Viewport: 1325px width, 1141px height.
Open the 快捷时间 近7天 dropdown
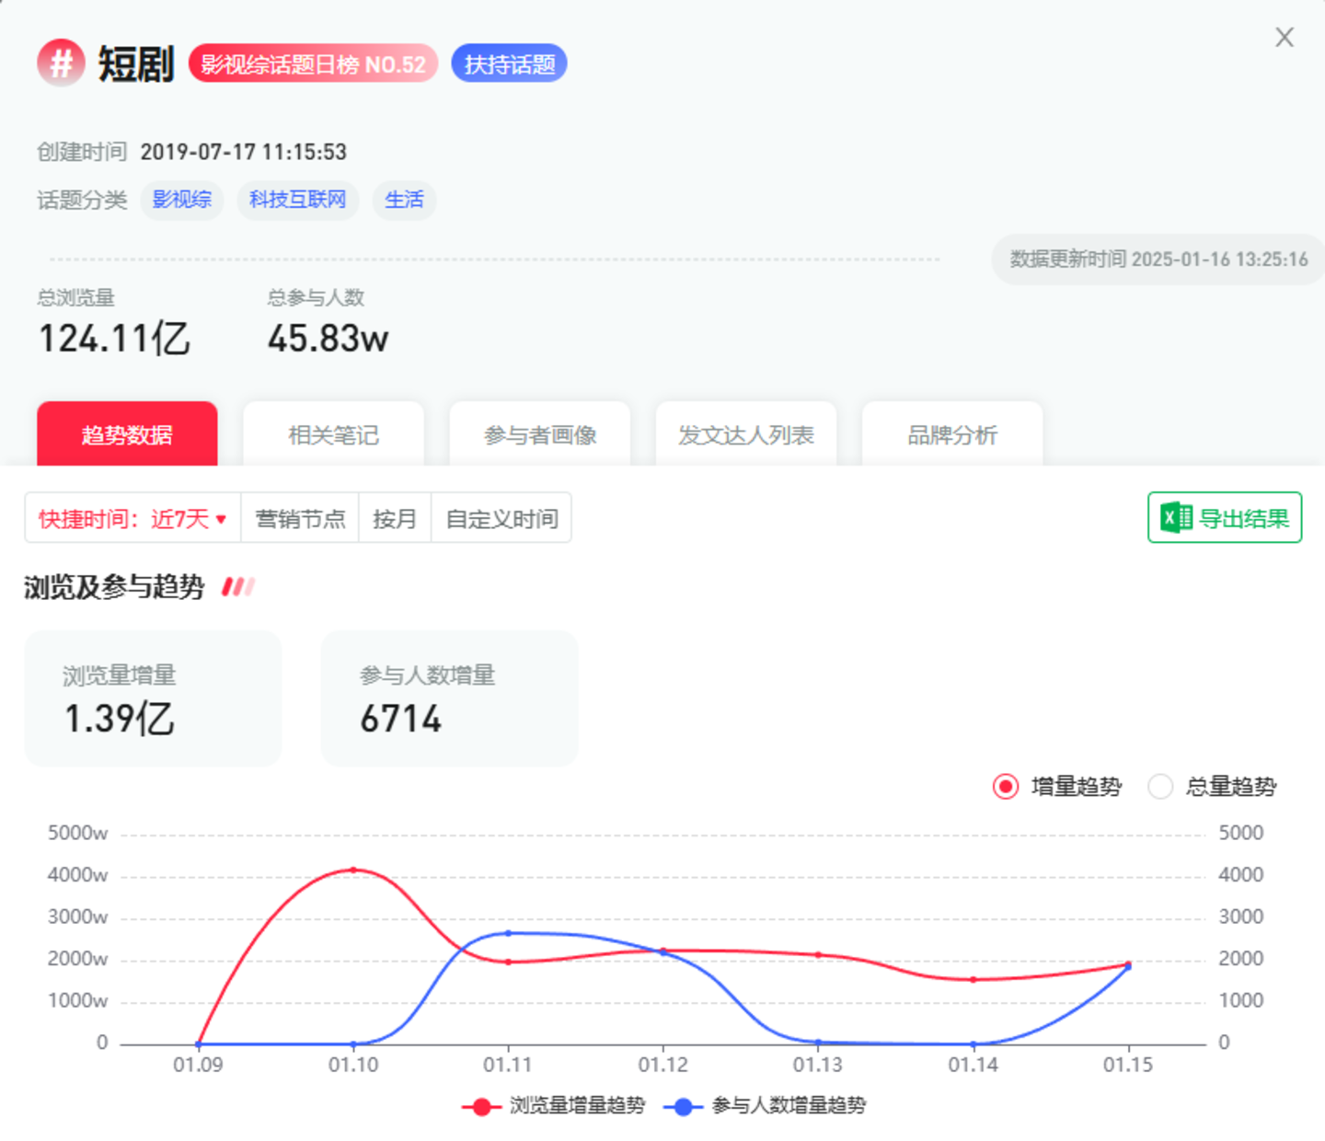tap(132, 519)
